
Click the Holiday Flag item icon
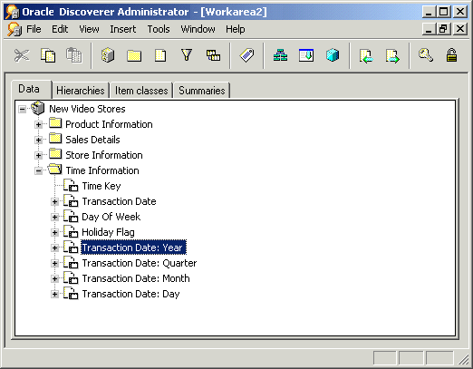71,231
